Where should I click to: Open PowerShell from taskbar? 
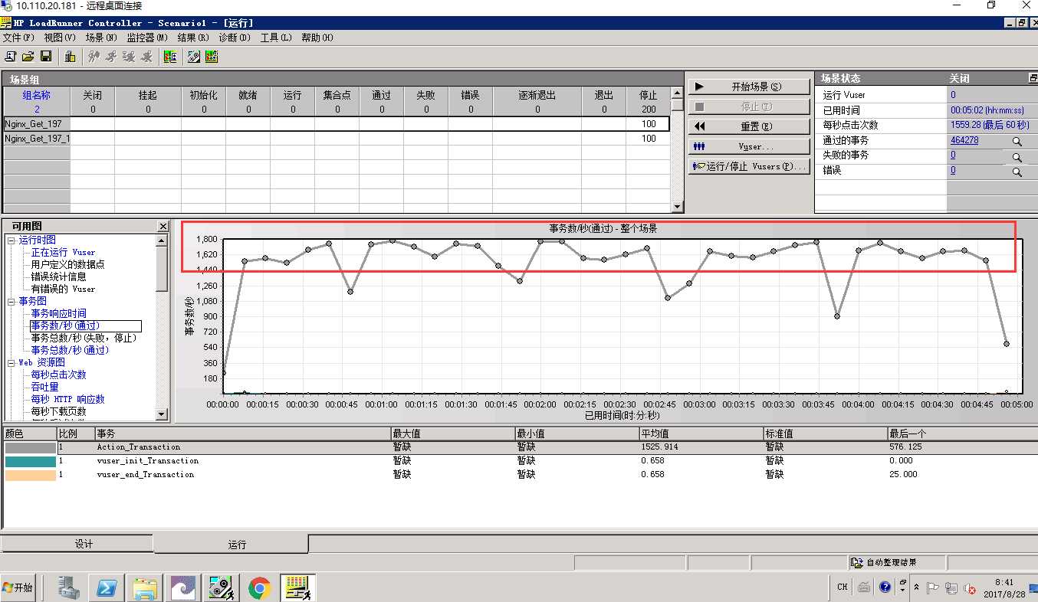(x=107, y=588)
